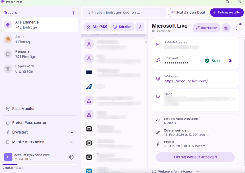Click the storage usage progress bar
Screen dimensions: 245x173
40,165
